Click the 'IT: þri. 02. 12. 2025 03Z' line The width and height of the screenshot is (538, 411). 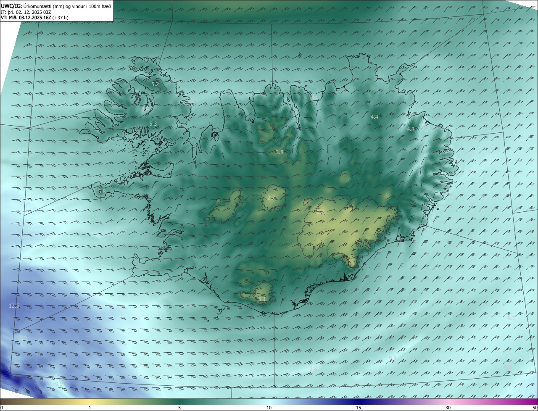(x=26, y=12)
